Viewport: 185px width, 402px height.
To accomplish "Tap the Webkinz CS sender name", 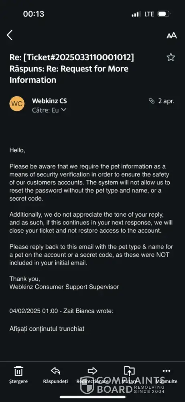I will pyautogui.click(x=49, y=101).
